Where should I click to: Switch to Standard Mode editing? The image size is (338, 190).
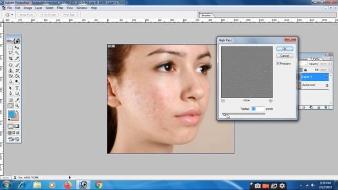pos(11,126)
